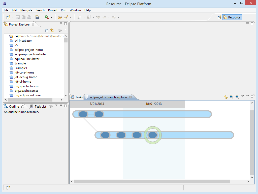Maximize the editor area
The width and height of the screenshot is (258, 194).
pos(252,23)
